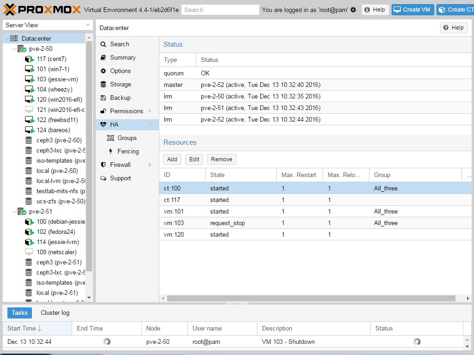Collapse the pve-2-50 node tree
Image resolution: width=474 pixels, height=355 pixels.
coord(14,49)
